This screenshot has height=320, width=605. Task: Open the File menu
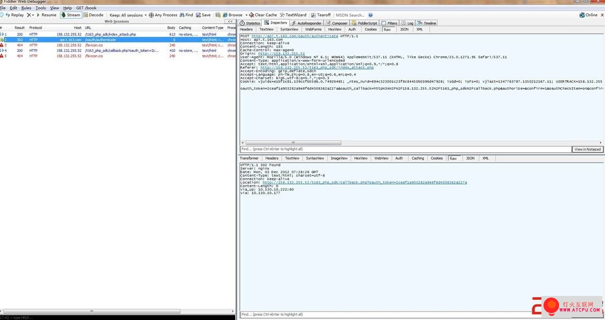pyautogui.click(x=3, y=7)
